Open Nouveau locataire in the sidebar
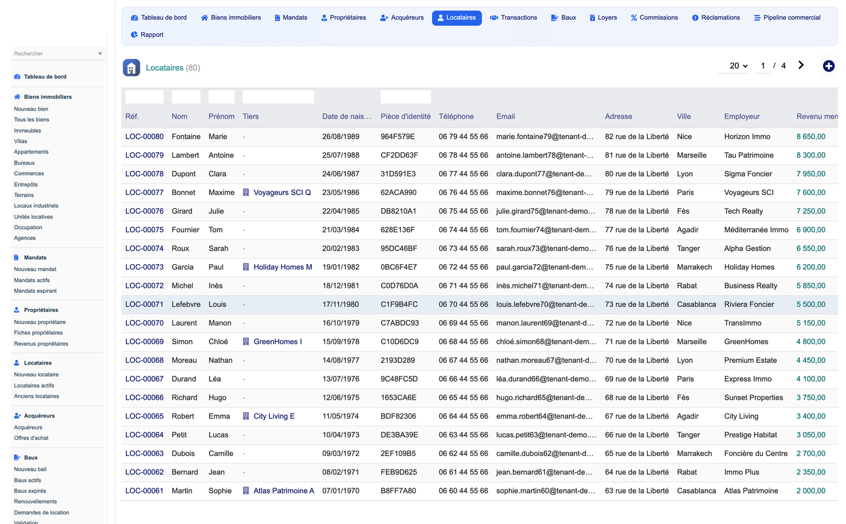The height and width of the screenshot is (524, 846). click(36, 375)
